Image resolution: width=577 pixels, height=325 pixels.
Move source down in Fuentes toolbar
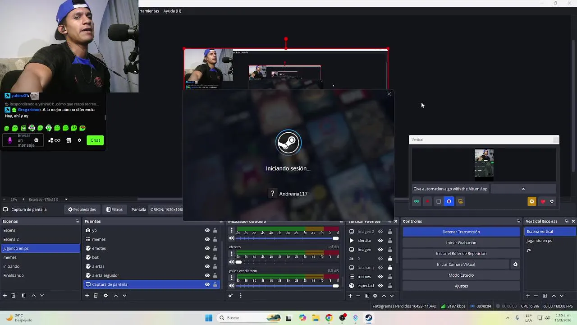(124, 296)
